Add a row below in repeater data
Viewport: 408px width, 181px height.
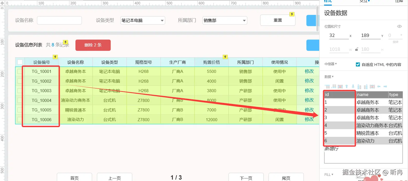coord(334,87)
